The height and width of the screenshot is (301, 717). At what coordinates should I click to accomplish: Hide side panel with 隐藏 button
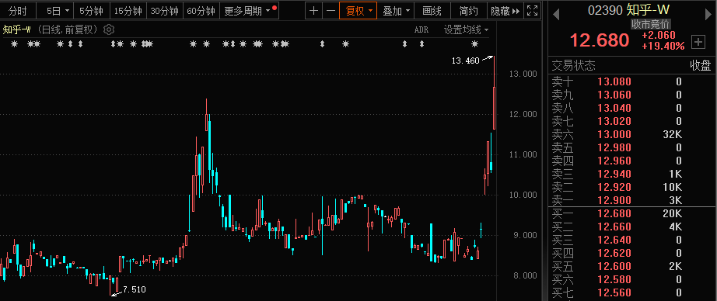pyautogui.click(x=505, y=11)
